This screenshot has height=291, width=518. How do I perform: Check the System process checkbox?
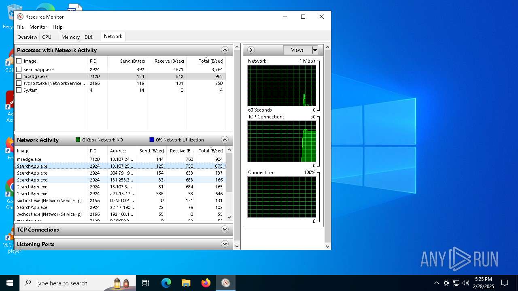19,90
